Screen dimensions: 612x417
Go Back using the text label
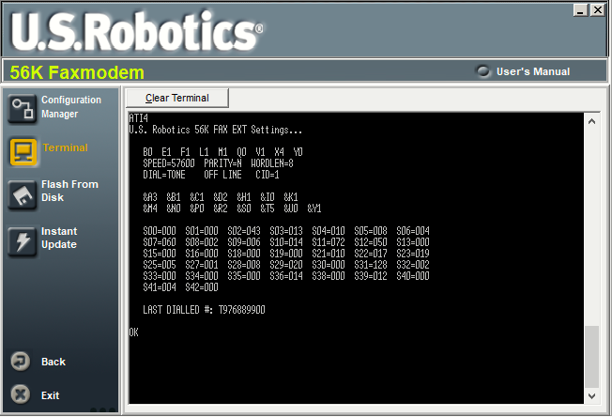click(54, 362)
